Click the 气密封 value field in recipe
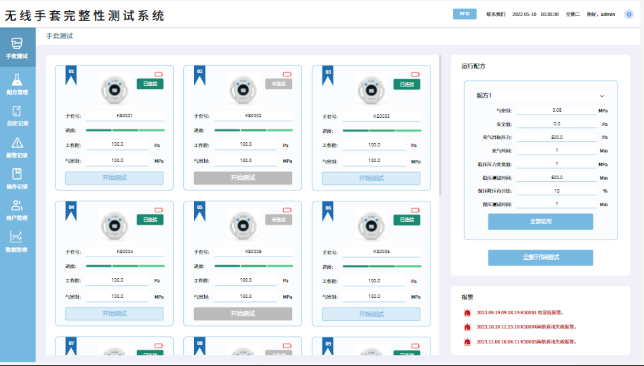This screenshot has height=366, width=644. click(x=556, y=110)
